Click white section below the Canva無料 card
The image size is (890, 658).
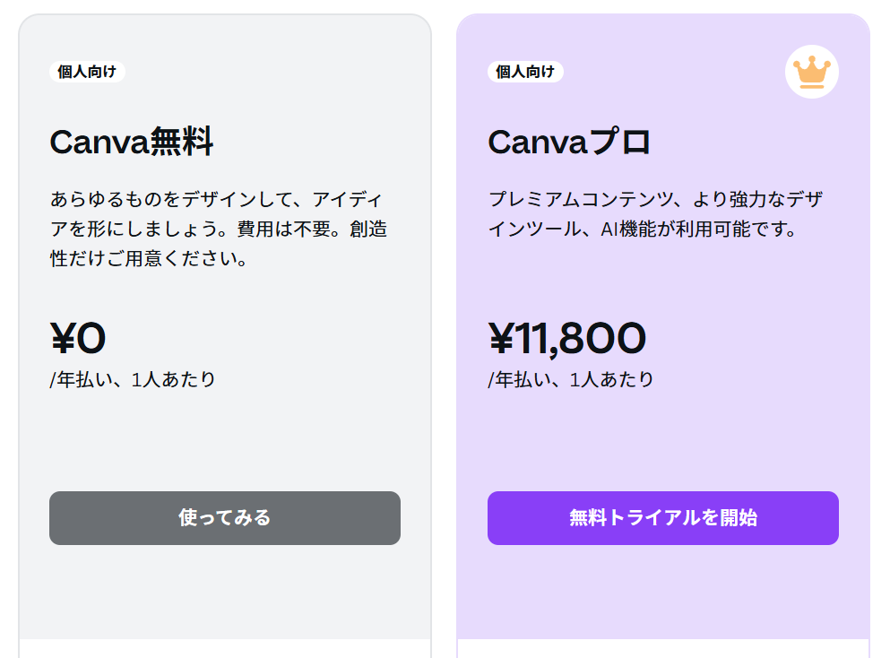coord(224,649)
